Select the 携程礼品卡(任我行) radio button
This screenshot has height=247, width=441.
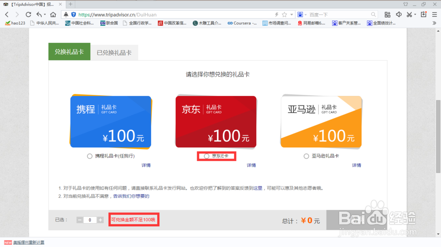[x=90, y=156]
